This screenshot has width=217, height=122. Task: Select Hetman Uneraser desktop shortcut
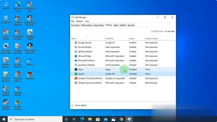click(x=6, y=76)
